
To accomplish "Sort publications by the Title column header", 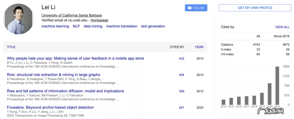I will 11,47.
